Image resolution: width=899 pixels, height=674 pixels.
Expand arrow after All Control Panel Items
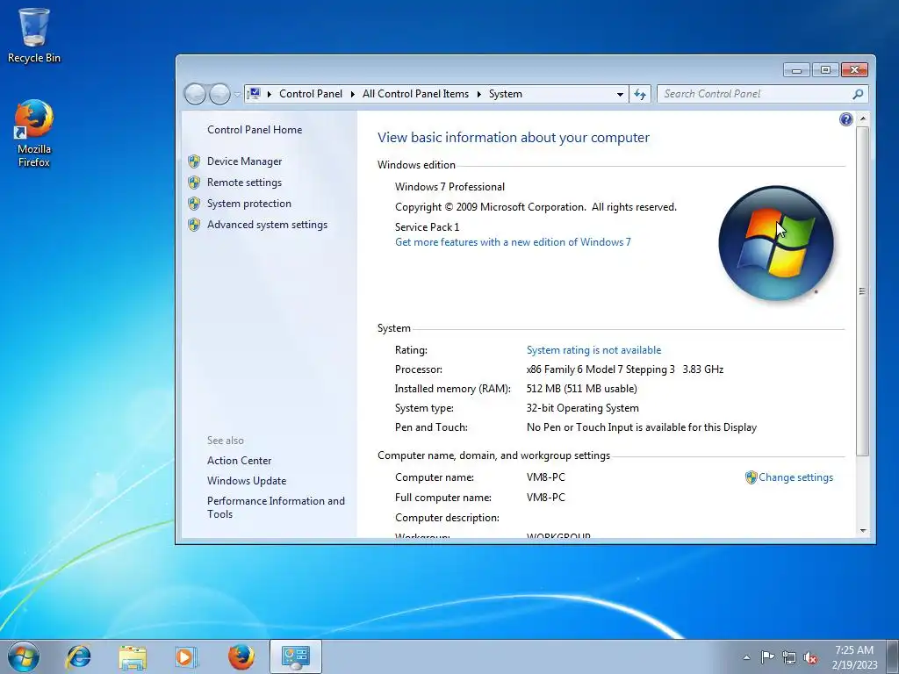point(479,94)
